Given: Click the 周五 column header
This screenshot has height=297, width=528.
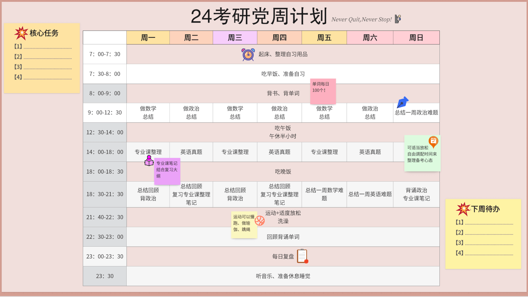Looking at the screenshot, I should (x=324, y=37).
